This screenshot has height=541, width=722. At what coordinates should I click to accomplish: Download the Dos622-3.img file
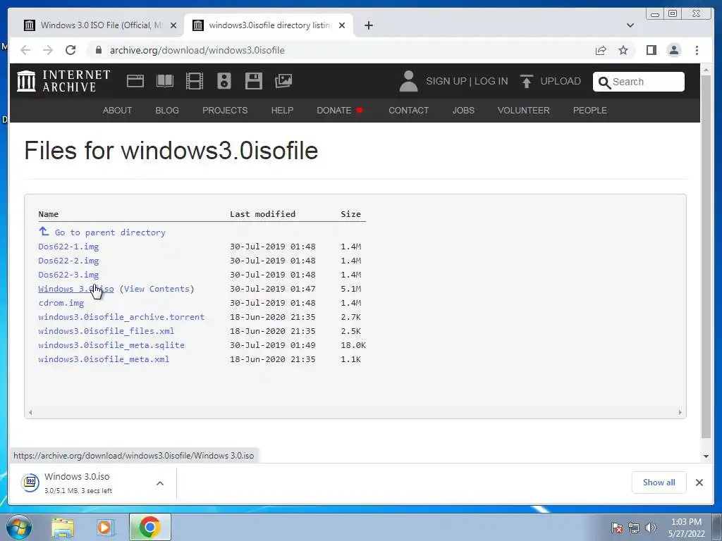tap(68, 275)
